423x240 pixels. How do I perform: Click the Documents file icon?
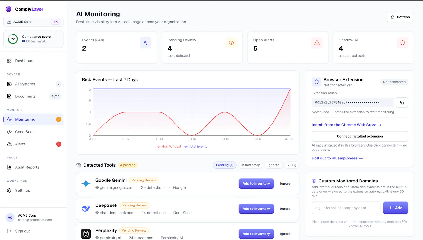[x=9, y=96]
